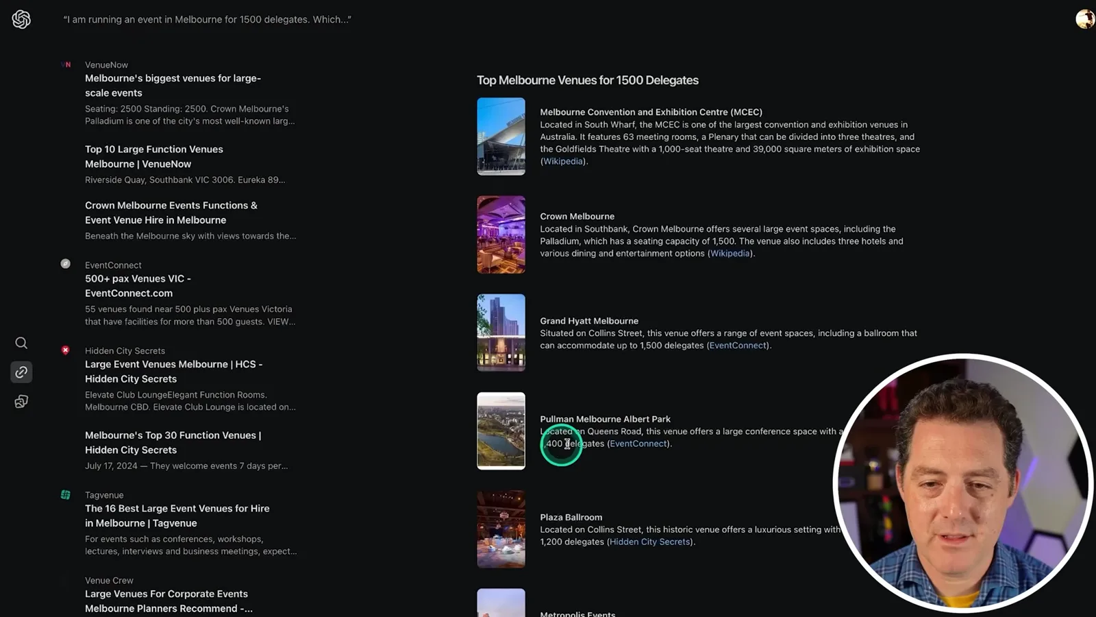Screen dimensions: 1096x617
Task: Open 'Top 10 Large Function Venues Melbourne' result
Action: tap(154, 156)
